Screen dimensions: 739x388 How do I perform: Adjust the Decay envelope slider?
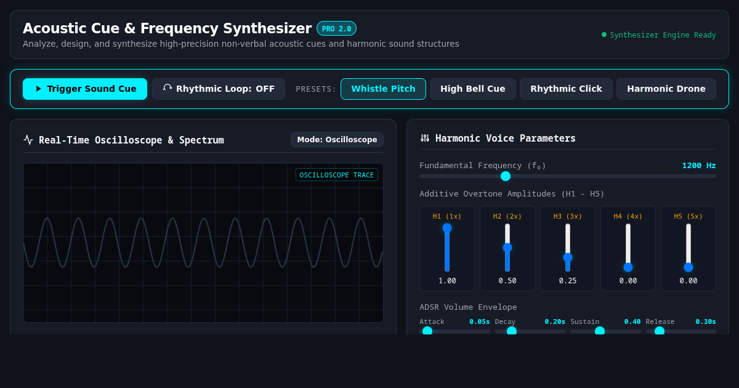tap(530, 331)
